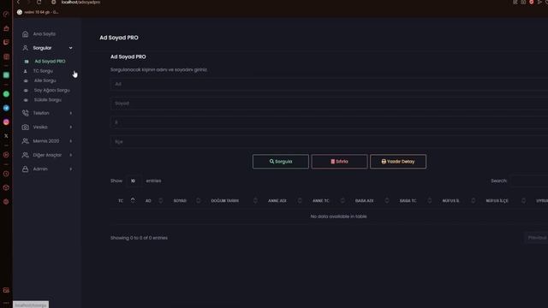548x308 pixels.
Task: Expand the Telefon menu arrow
Action: (70, 113)
